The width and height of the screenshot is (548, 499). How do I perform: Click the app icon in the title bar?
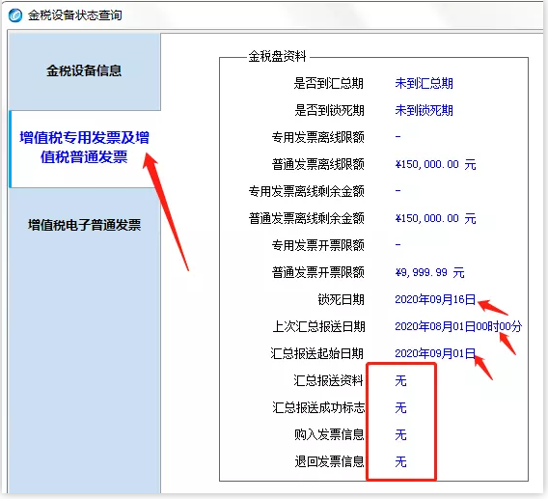point(15,15)
